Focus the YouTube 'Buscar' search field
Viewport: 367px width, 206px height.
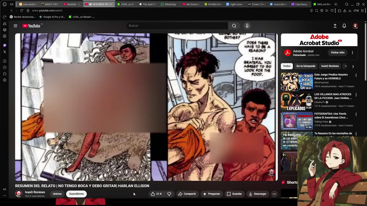point(177,26)
